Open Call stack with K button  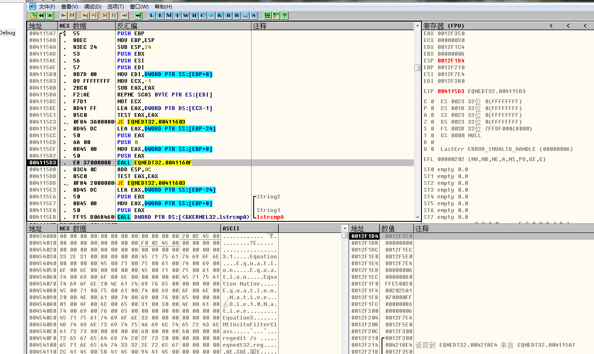[220, 15]
